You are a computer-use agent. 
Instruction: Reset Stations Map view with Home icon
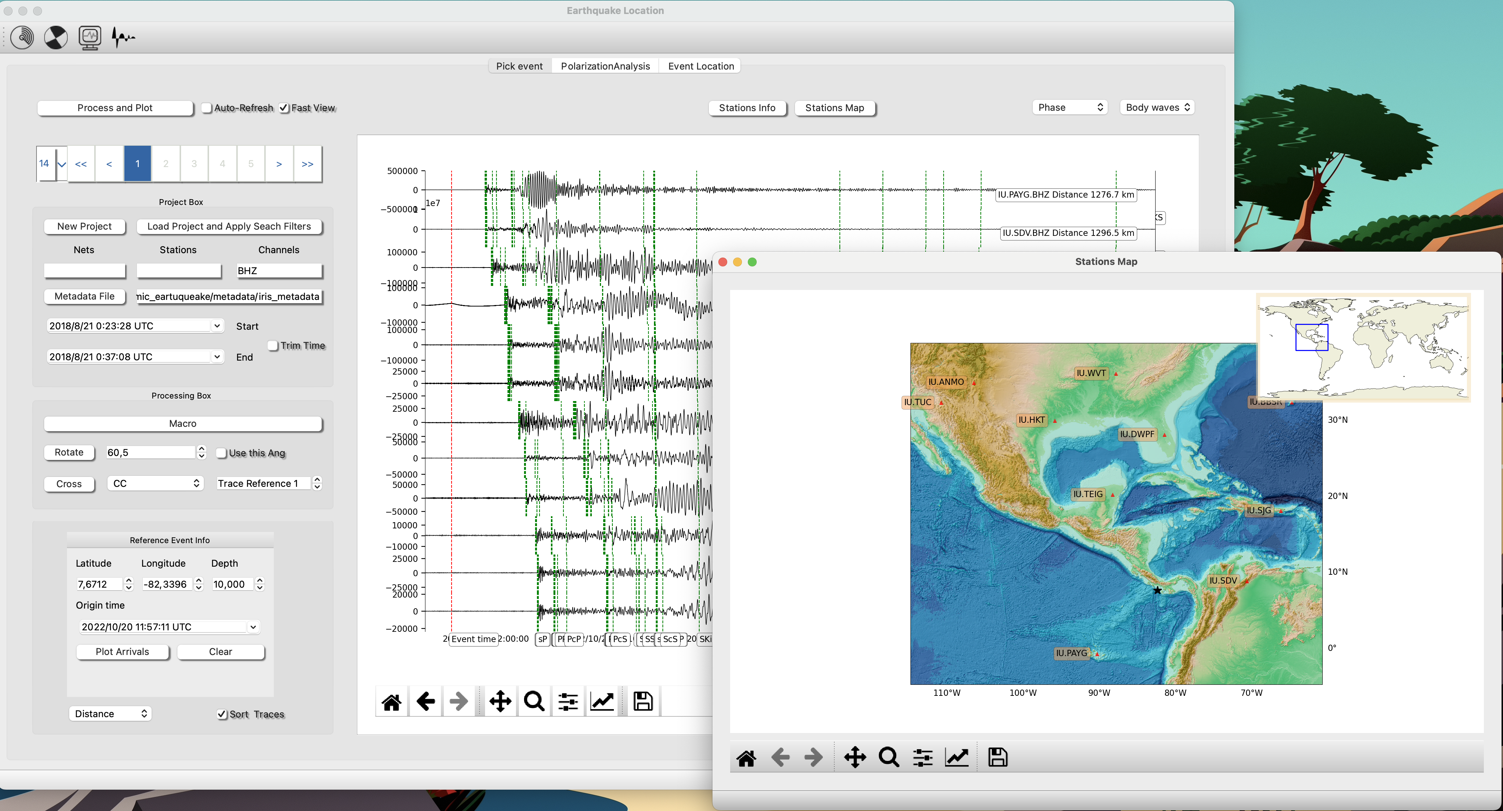[x=746, y=758]
